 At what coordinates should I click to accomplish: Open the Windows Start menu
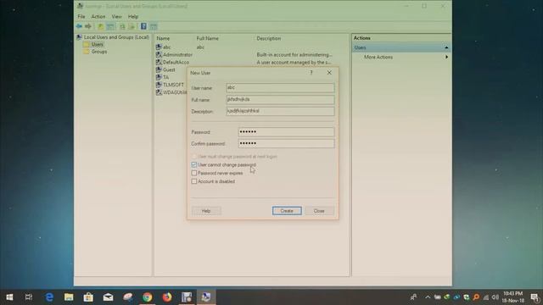(9, 297)
